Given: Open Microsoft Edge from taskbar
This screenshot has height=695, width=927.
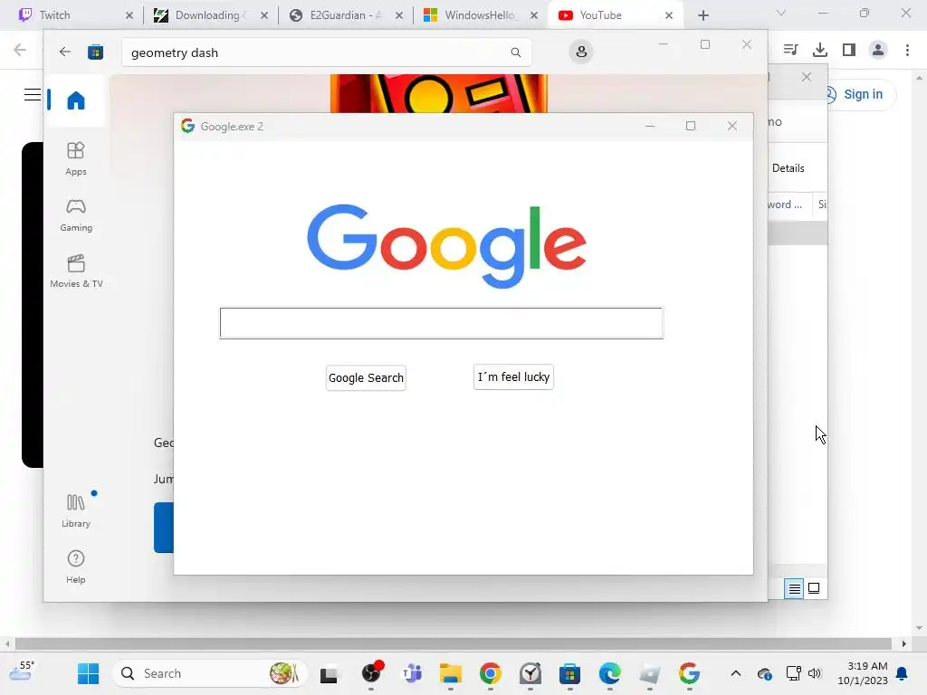Looking at the screenshot, I should coord(609,673).
